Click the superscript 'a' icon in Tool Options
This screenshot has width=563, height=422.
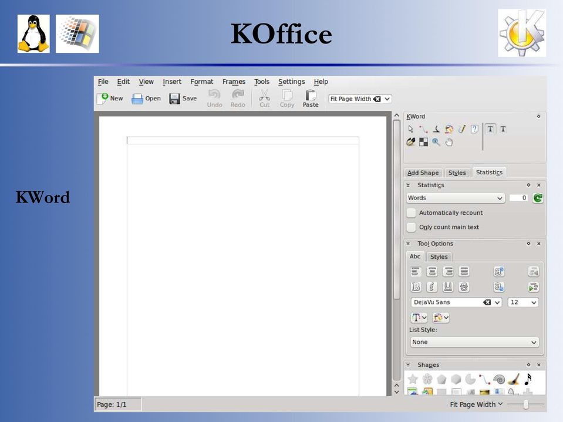pos(499,272)
